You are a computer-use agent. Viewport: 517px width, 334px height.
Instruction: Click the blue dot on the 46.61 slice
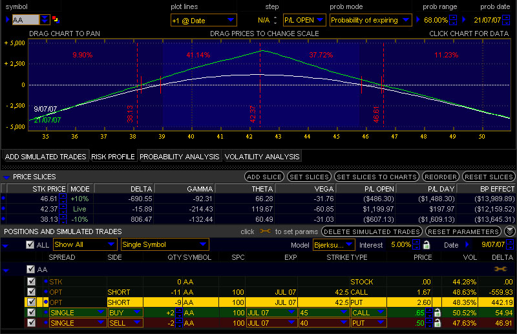point(3,199)
